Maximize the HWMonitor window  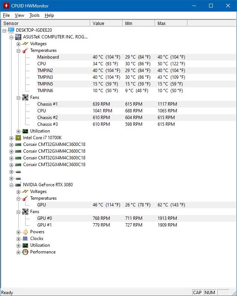pyautogui.click(x=211, y=6)
